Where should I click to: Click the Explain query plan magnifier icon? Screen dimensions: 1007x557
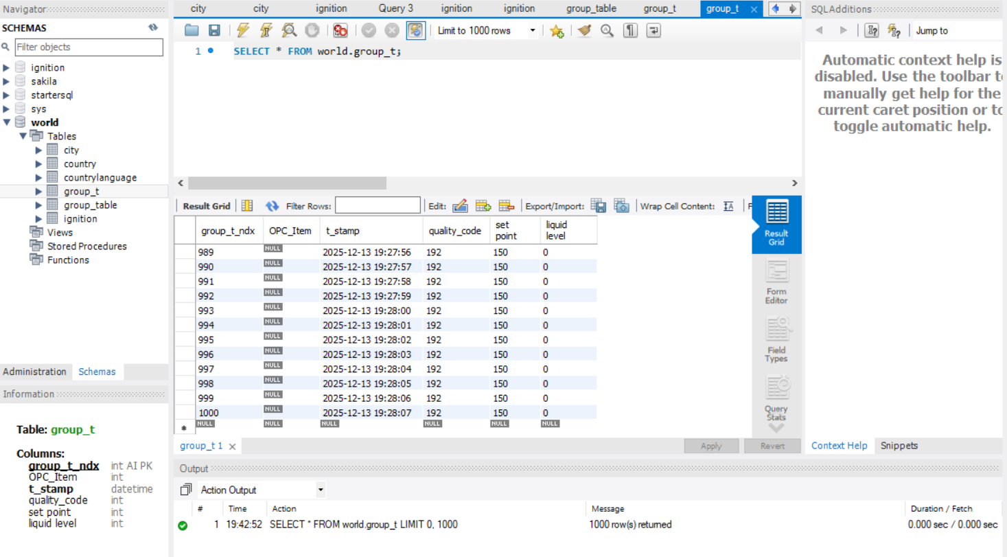click(289, 30)
